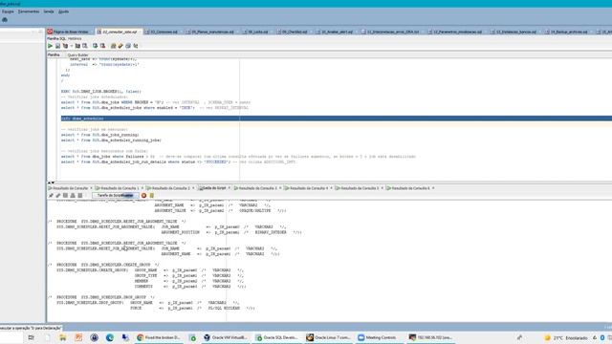Switch to the Planilha worksheet tab
Viewport: 612px width, 344px height.
point(54,55)
